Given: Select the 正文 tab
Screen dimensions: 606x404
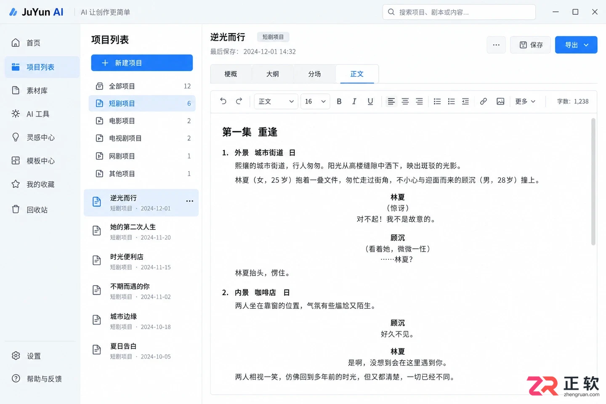Looking at the screenshot, I should pos(357,74).
